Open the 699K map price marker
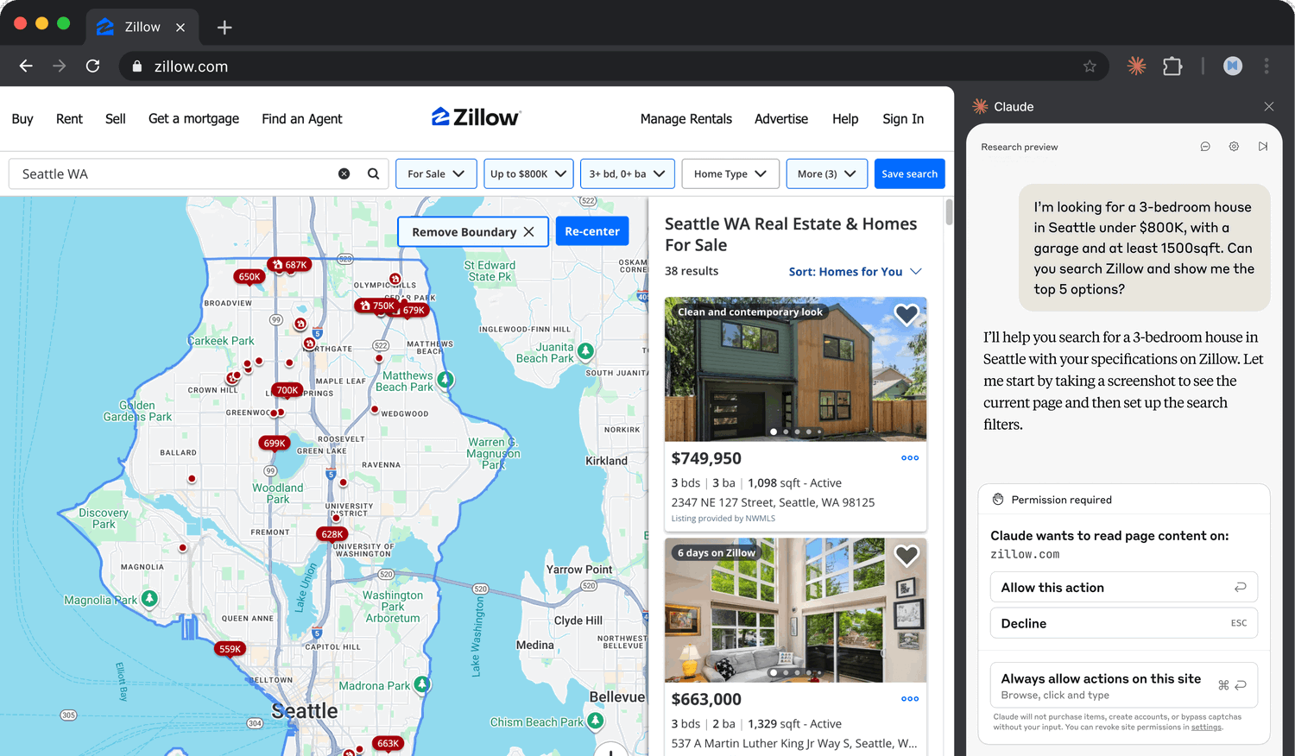The width and height of the screenshot is (1295, 756). (x=275, y=443)
